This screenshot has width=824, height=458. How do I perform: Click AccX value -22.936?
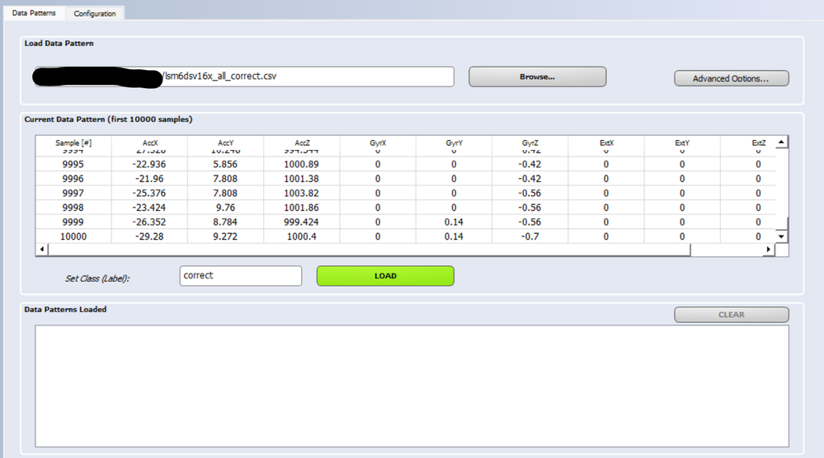click(x=149, y=164)
